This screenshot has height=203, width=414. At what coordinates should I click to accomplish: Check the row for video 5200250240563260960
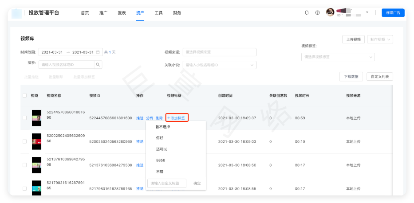[24, 141]
